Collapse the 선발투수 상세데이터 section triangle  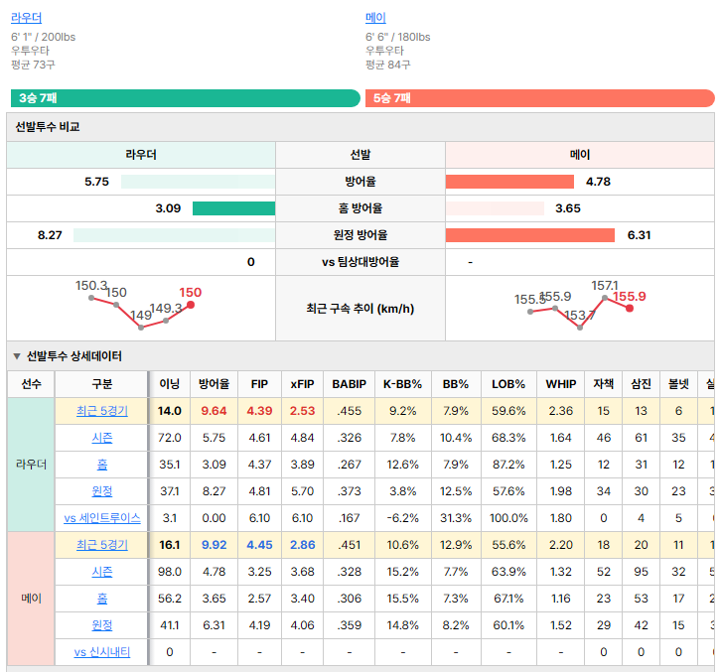[x=17, y=356]
